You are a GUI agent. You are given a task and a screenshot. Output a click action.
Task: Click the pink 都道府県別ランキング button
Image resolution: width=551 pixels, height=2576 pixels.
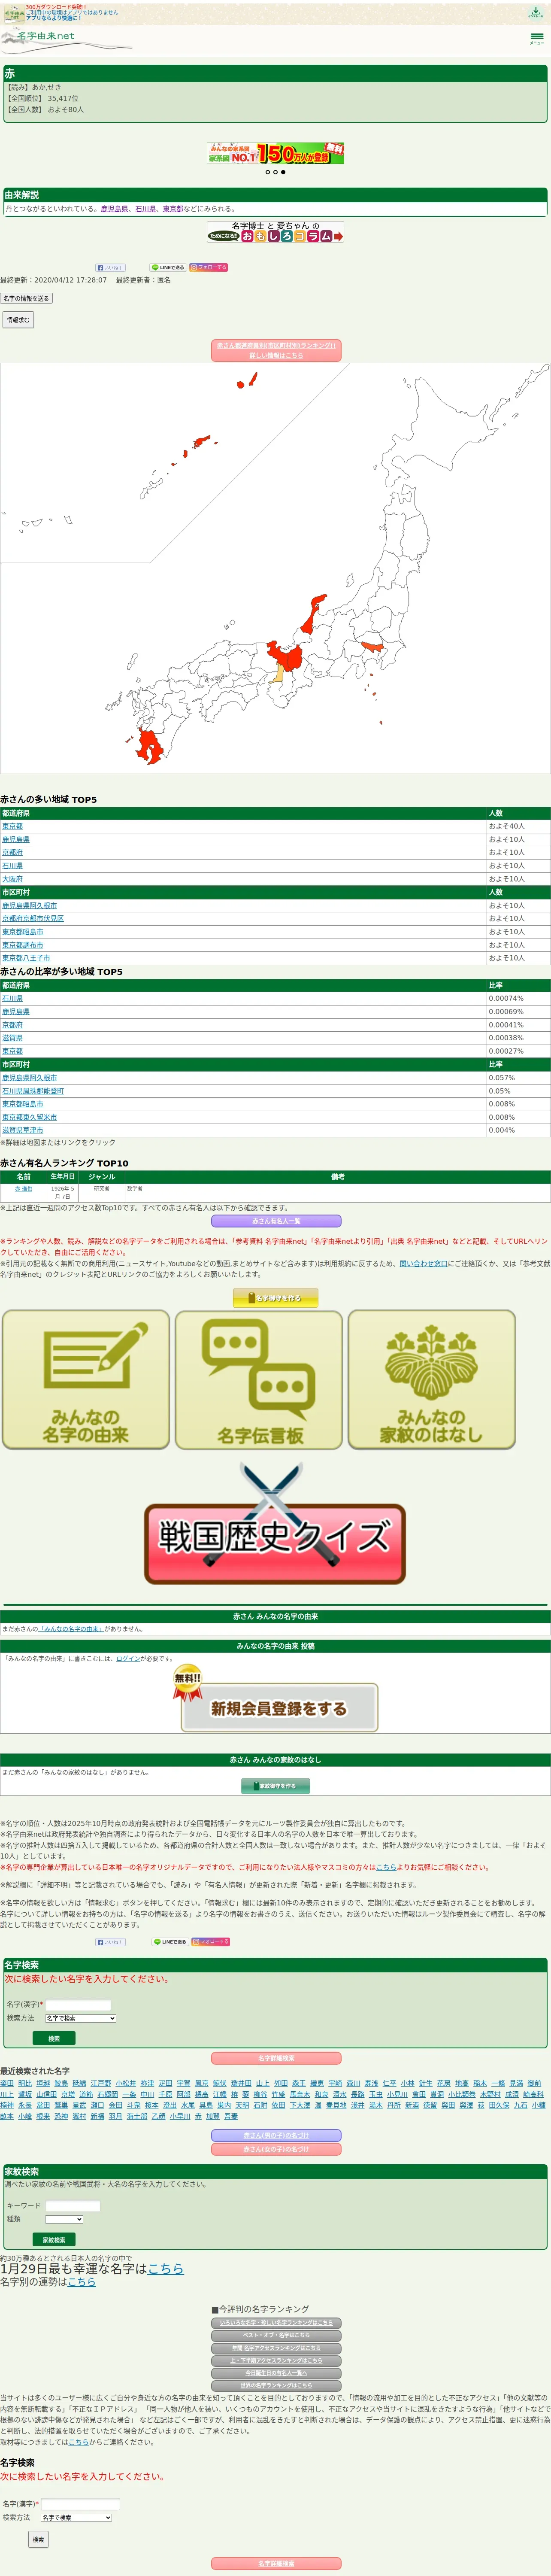coord(276,350)
